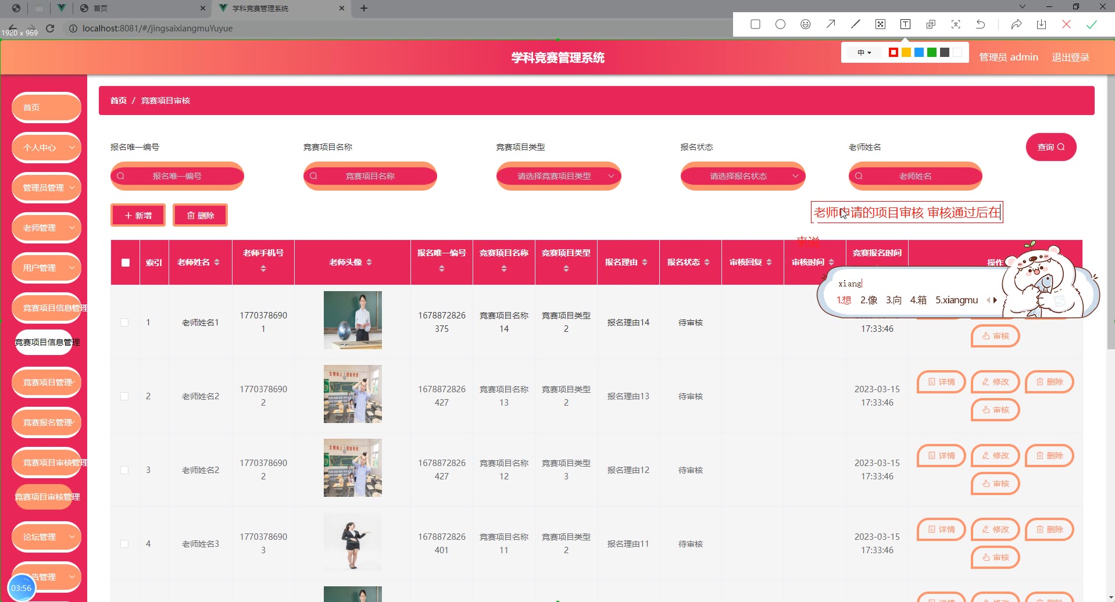Pick the red text color swatch
The height and width of the screenshot is (602, 1115).
pyautogui.click(x=894, y=53)
